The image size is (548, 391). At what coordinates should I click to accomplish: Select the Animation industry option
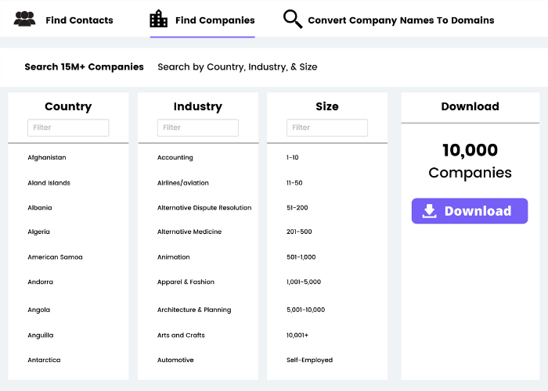tap(173, 256)
